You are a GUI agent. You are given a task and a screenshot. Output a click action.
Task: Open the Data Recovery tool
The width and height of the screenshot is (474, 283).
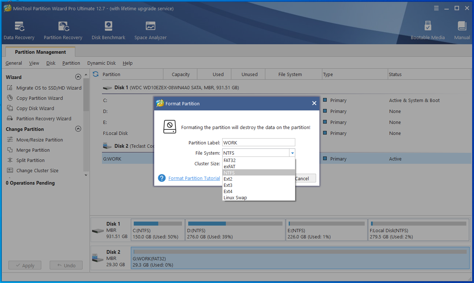click(x=19, y=29)
